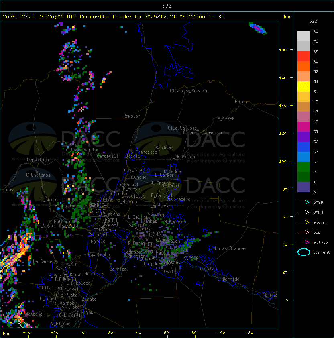Click the 'Uspallata' place label on map

coord(38,160)
